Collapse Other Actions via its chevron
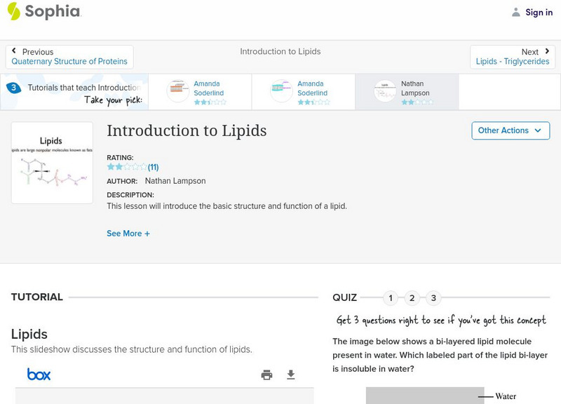The height and width of the screenshot is (404, 561). 537,130
